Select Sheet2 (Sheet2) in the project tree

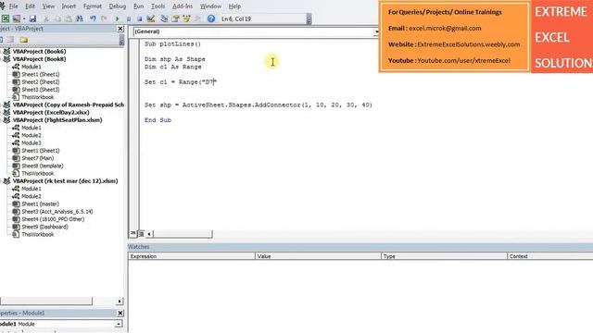point(41,82)
